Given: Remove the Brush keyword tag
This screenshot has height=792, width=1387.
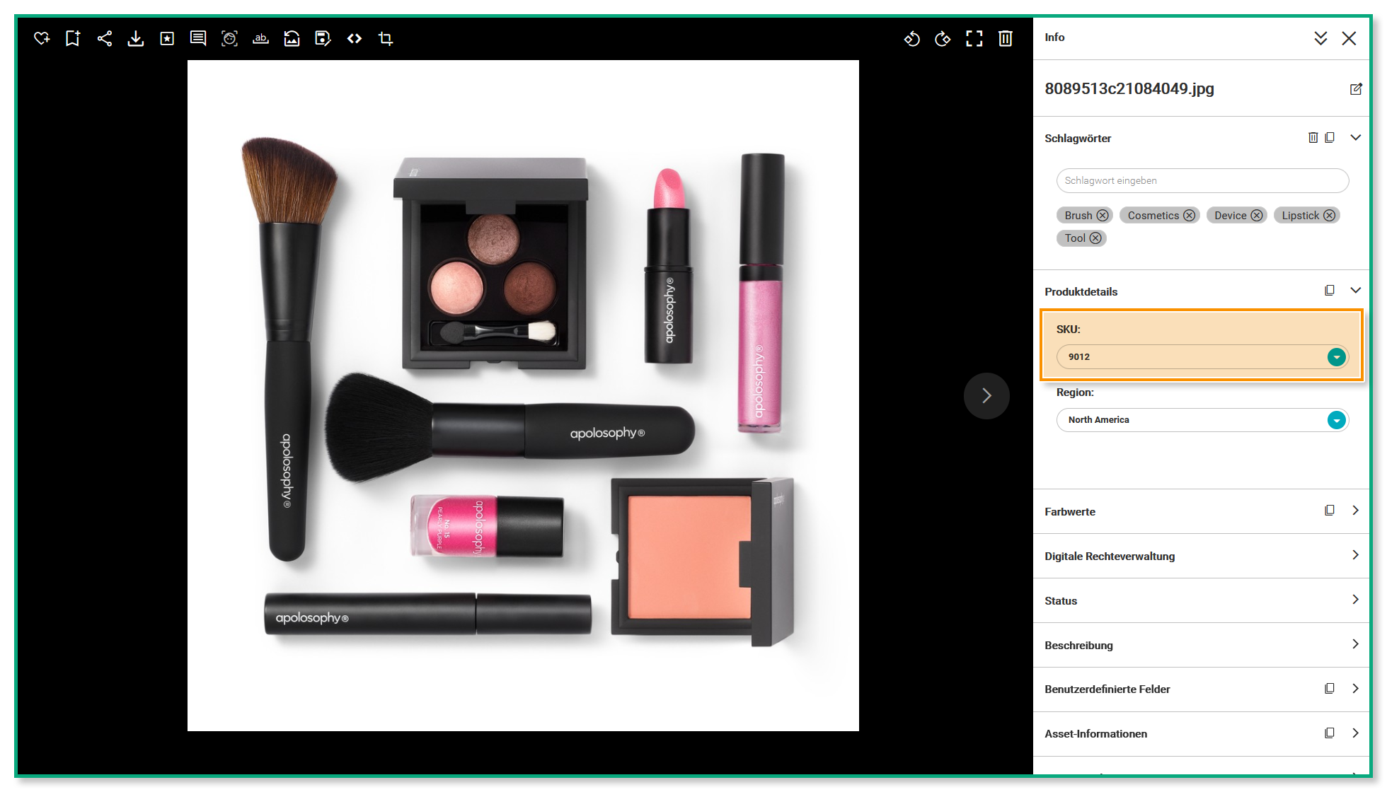Looking at the screenshot, I should 1103,216.
